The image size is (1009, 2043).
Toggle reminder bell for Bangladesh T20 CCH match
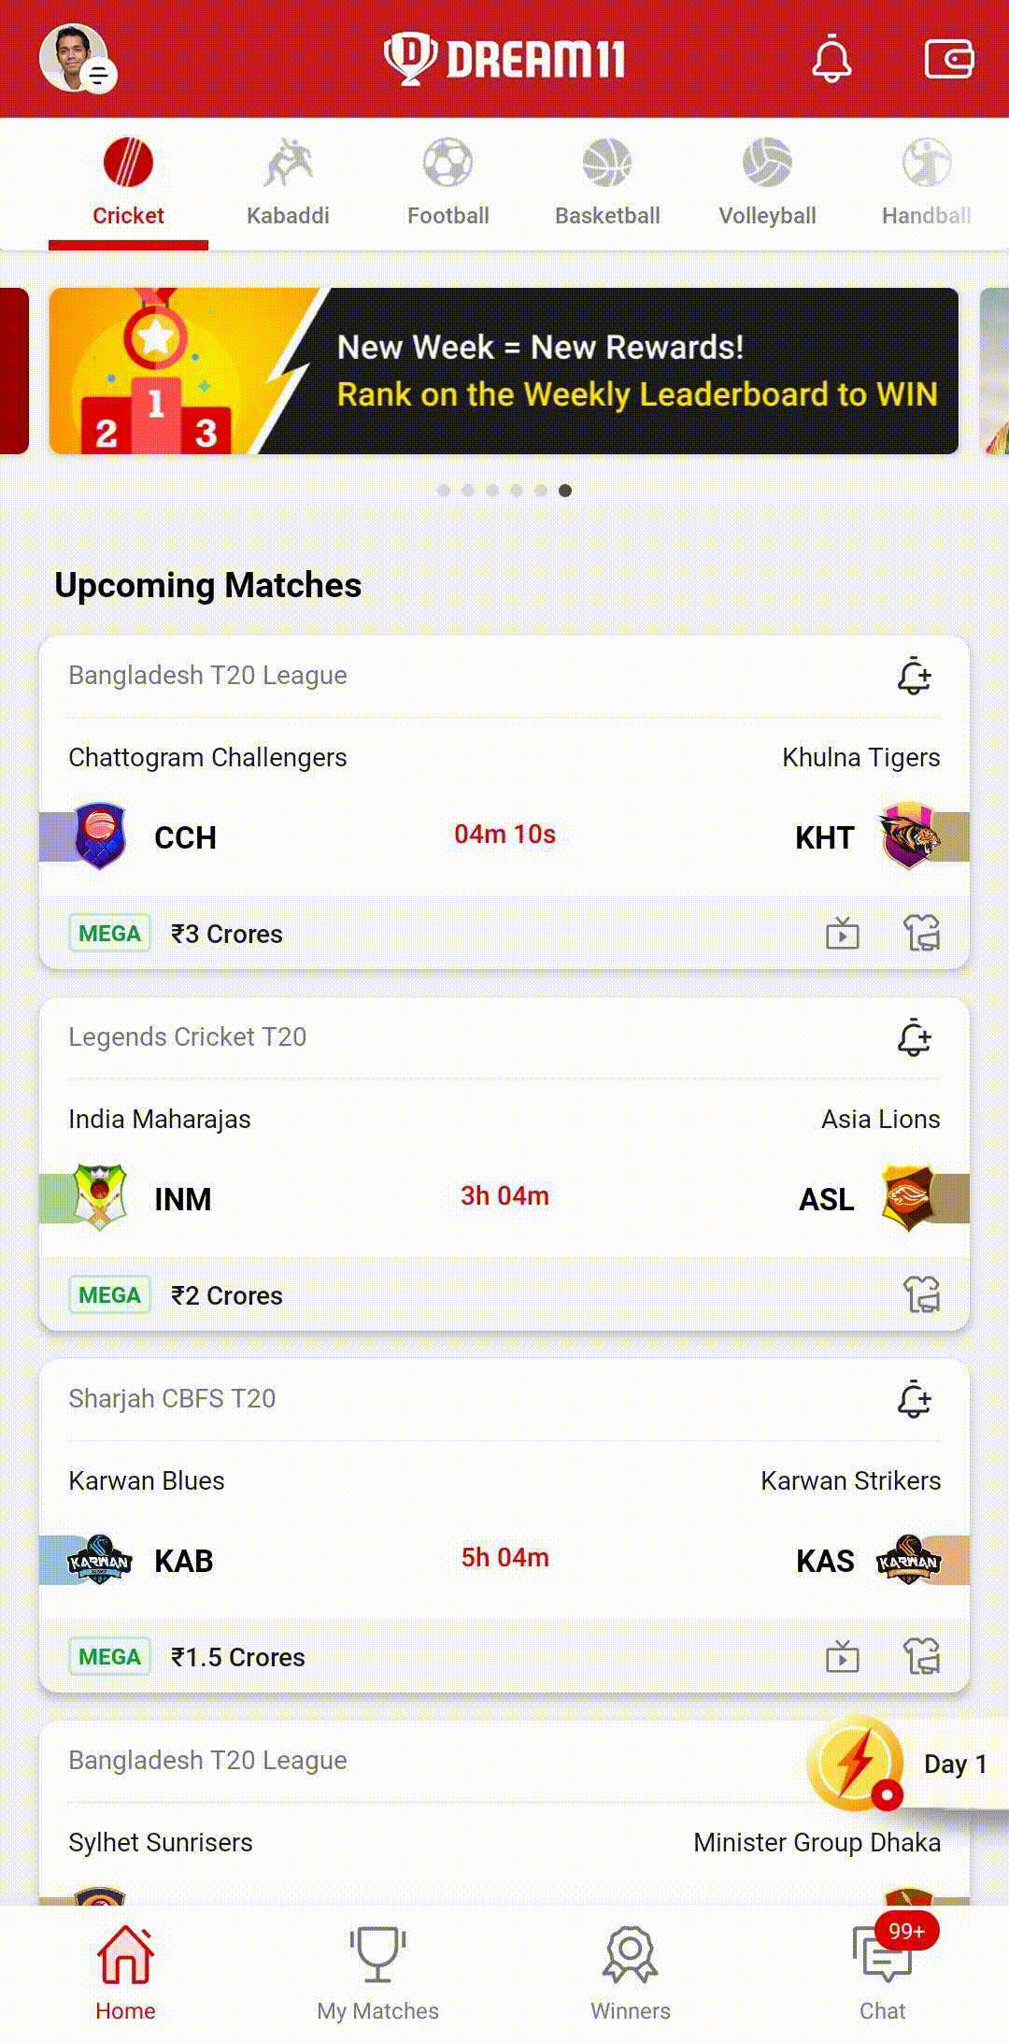coord(915,676)
